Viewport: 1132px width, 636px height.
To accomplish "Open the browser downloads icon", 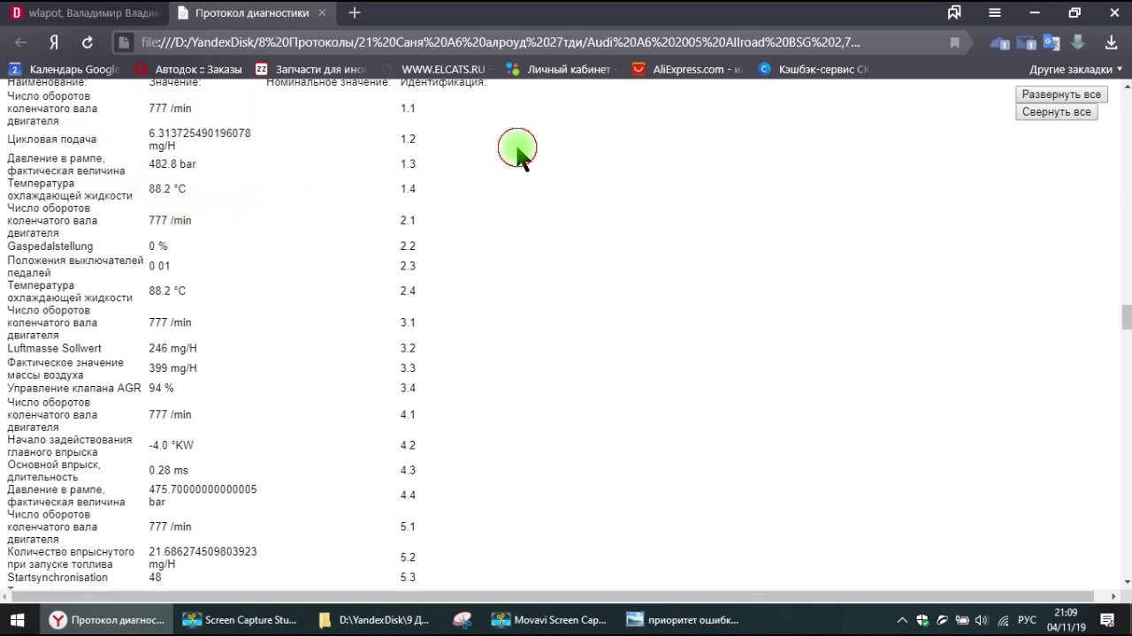I will [x=1112, y=42].
